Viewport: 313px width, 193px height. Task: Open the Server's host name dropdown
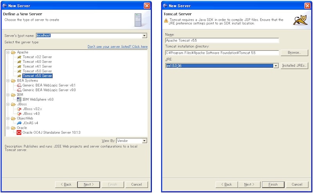[144, 36]
